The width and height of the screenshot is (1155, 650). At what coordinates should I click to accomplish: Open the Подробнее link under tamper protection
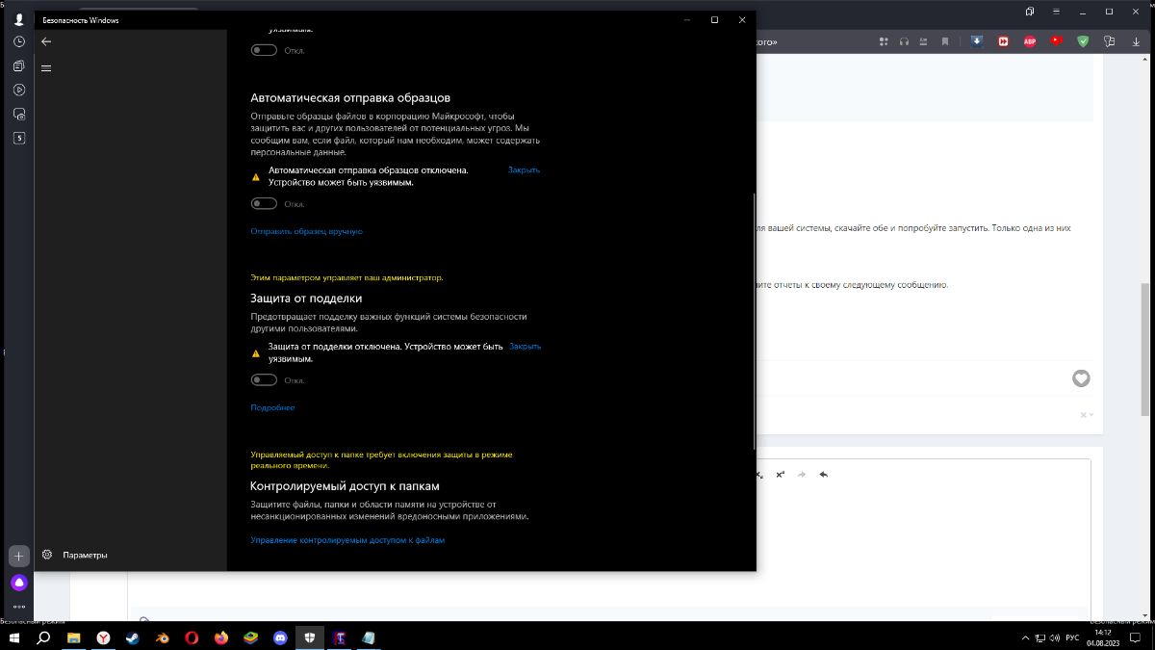272,407
